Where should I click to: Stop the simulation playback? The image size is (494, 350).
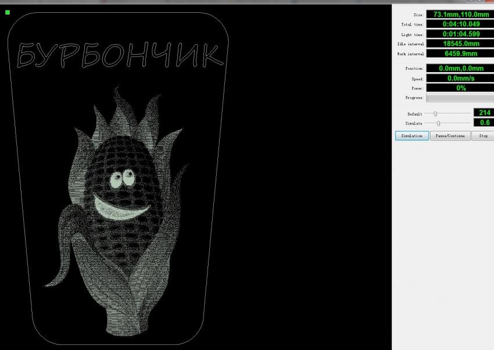coord(482,135)
